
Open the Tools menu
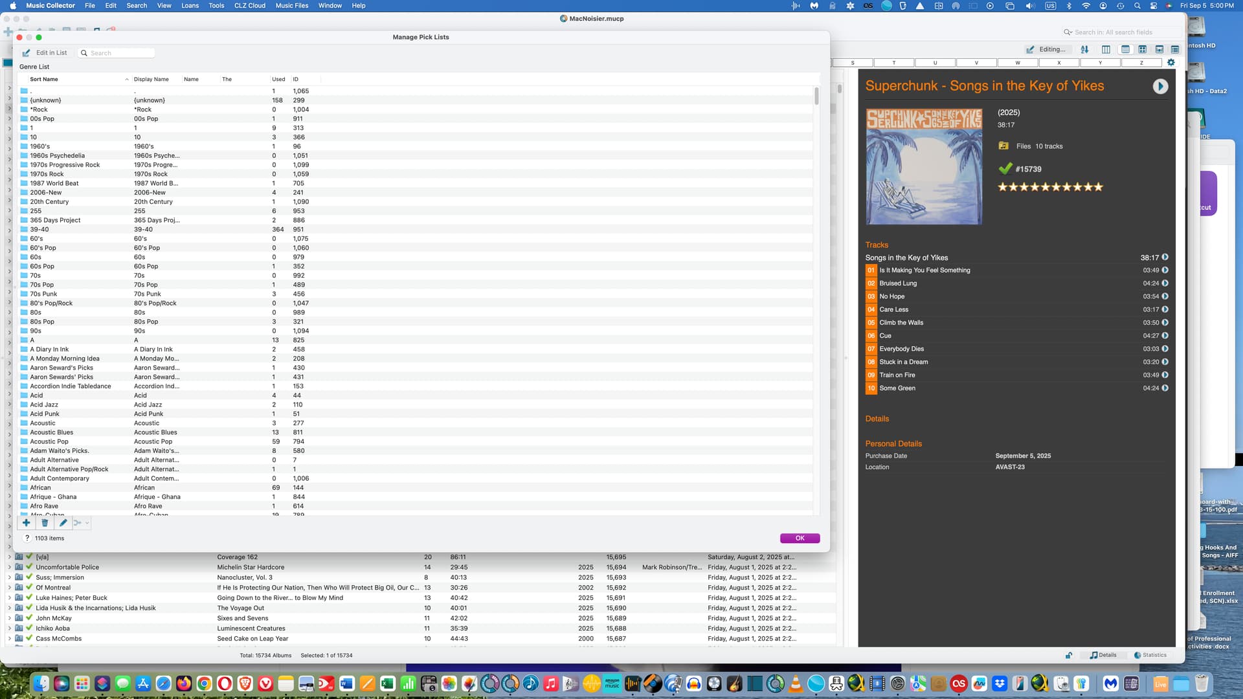point(216,6)
